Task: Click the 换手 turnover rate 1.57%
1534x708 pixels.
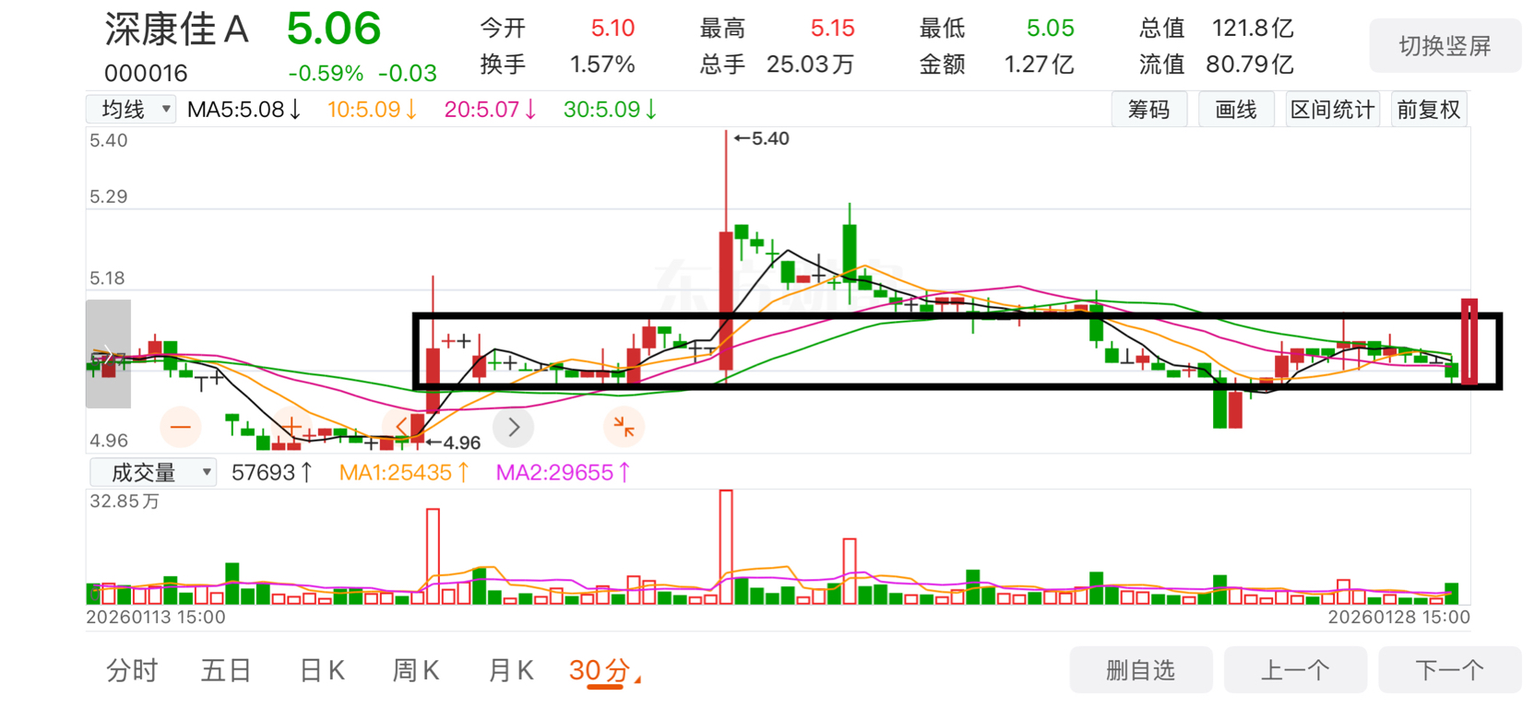Action: (x=602, y=65)
